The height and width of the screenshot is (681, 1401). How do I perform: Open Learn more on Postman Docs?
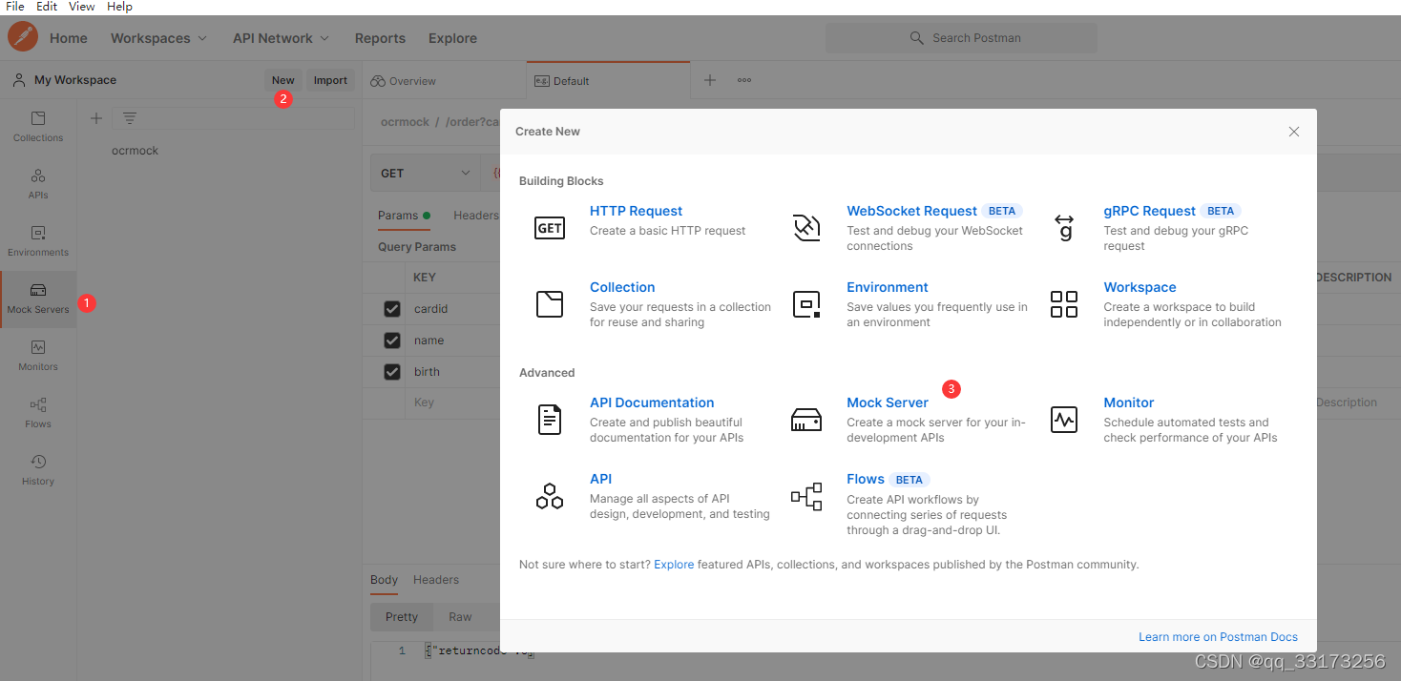tap(1218, 637)
